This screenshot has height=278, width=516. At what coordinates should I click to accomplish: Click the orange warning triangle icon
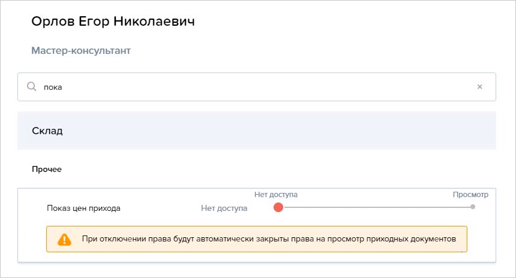(x=65, y=239)
